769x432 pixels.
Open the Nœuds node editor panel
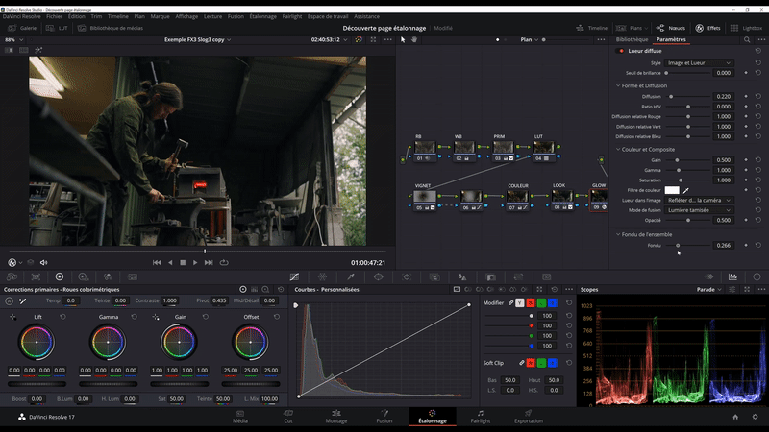(x=669, y=29)
